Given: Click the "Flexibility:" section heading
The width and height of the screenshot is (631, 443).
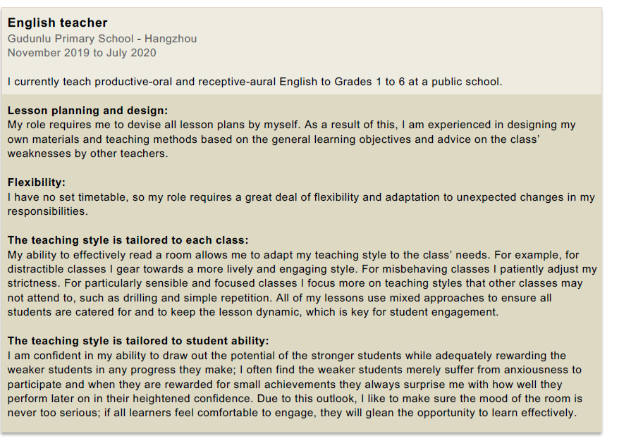Looking at the screenshot, I should (x=37, y=182).
